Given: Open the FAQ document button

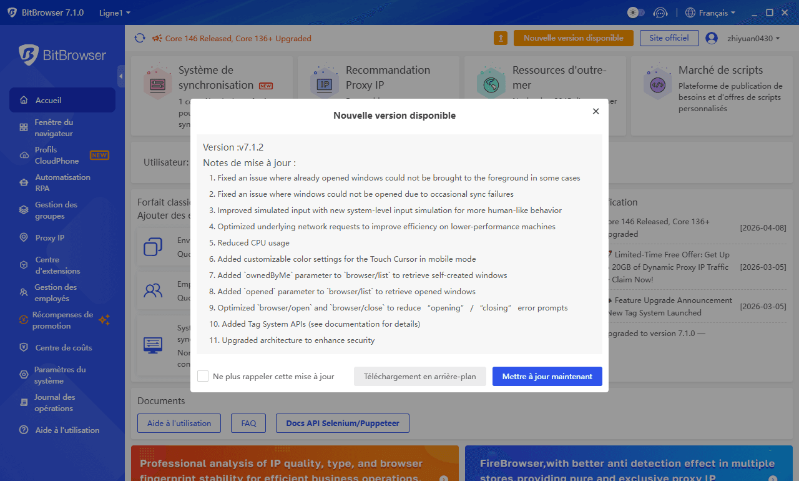Looking at the screenshot, I should (248, 423).
